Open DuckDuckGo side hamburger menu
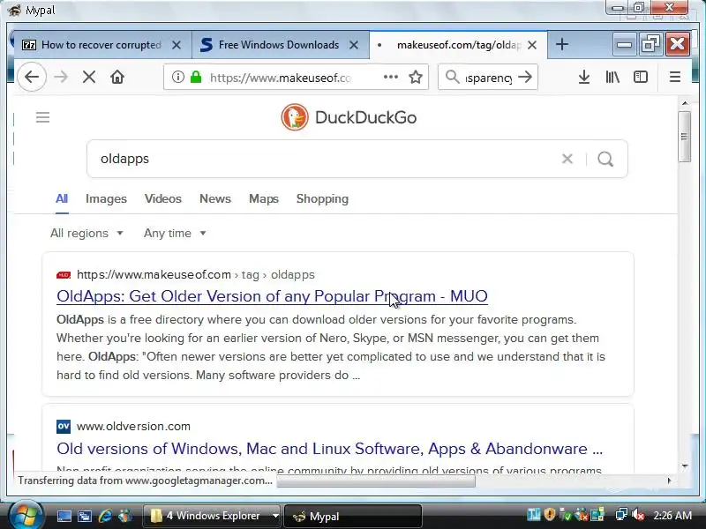This screenshot has height=529, width=706. [42, 117]
